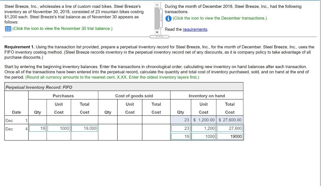The image size is (321, 186).
Task: Click the horizontal divider handle with dots
Action: [160, 37]
